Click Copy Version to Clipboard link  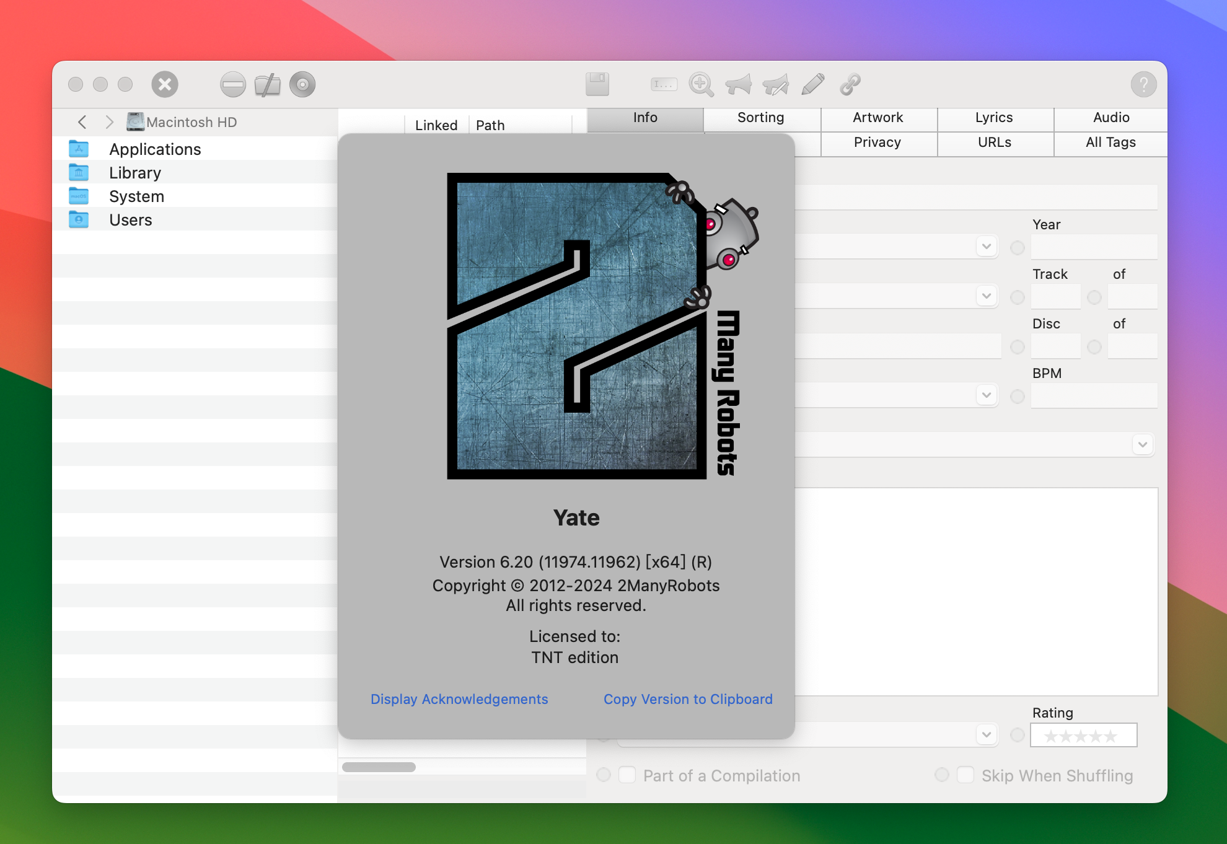tap(688, 700)
